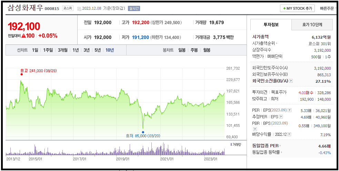This screenshot has height=171, width=339.
Task: Click the 전일 value 192,000
Action: [x=103, y=22]
